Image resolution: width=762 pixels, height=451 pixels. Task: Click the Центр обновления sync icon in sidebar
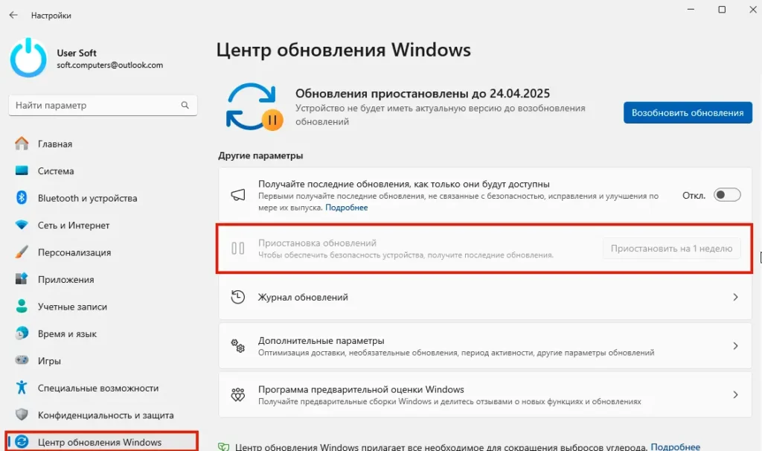pos(22,441)
